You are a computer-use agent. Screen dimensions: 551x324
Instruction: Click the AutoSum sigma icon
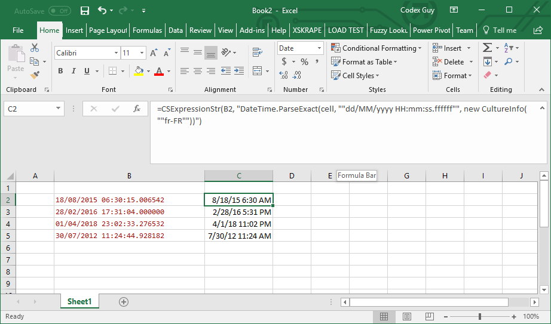tap(487, 47)
